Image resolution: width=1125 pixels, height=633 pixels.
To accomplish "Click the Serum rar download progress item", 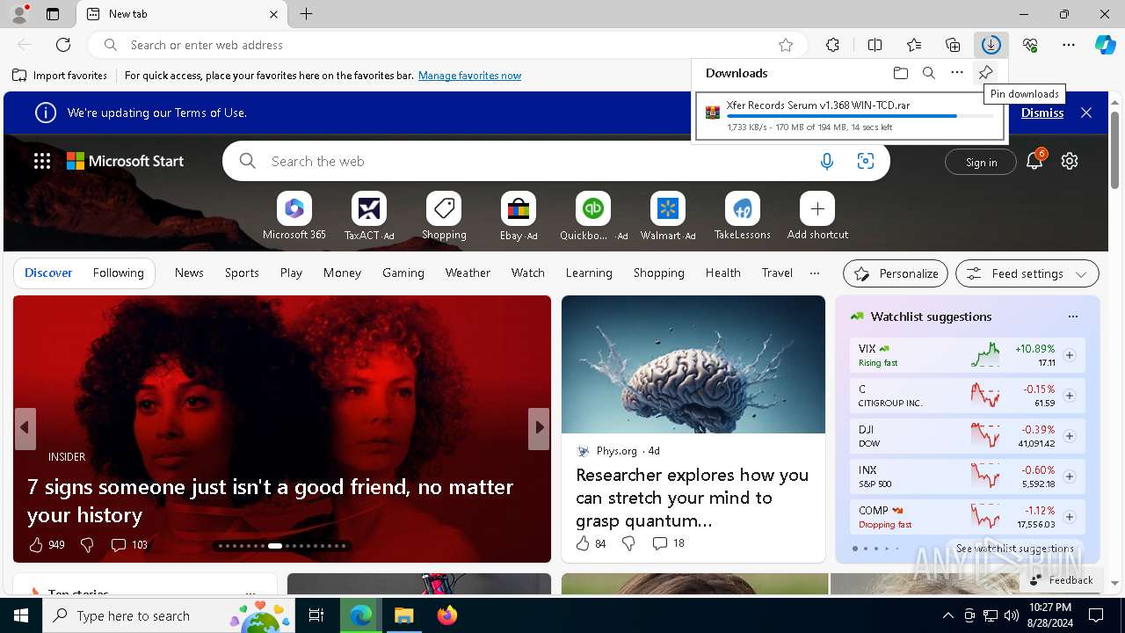I will pyautogui.click(x=850, y=116).
